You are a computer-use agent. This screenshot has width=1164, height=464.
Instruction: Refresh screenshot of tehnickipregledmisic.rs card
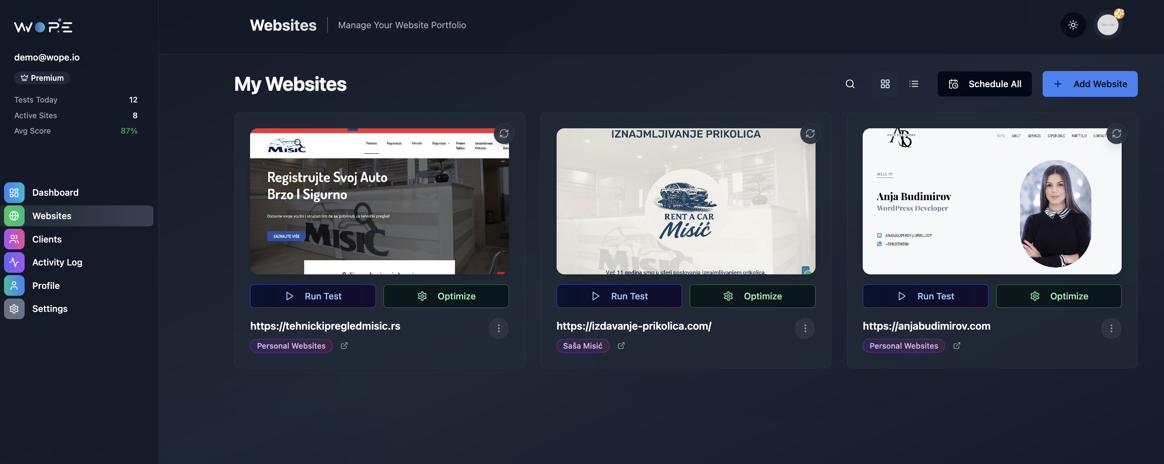[503, 134]
